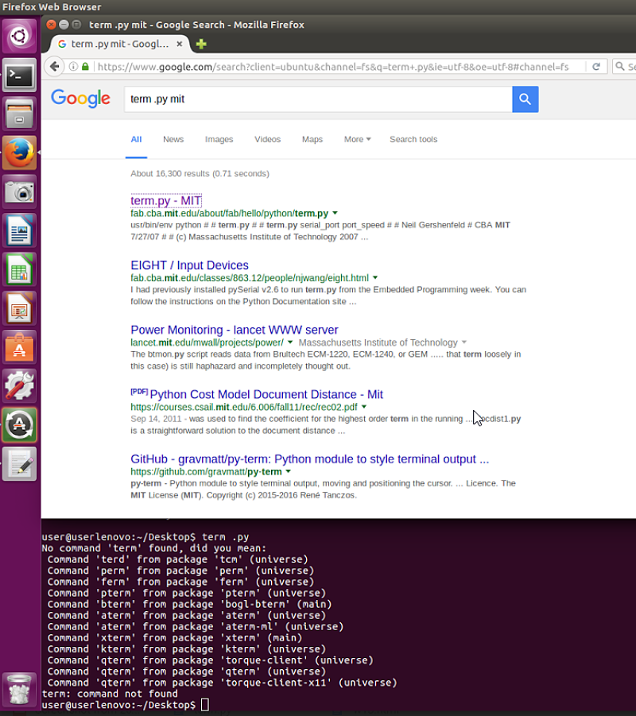Click into the Google search input field
This screenshot has width=636, height=716.
click(318, 99)
